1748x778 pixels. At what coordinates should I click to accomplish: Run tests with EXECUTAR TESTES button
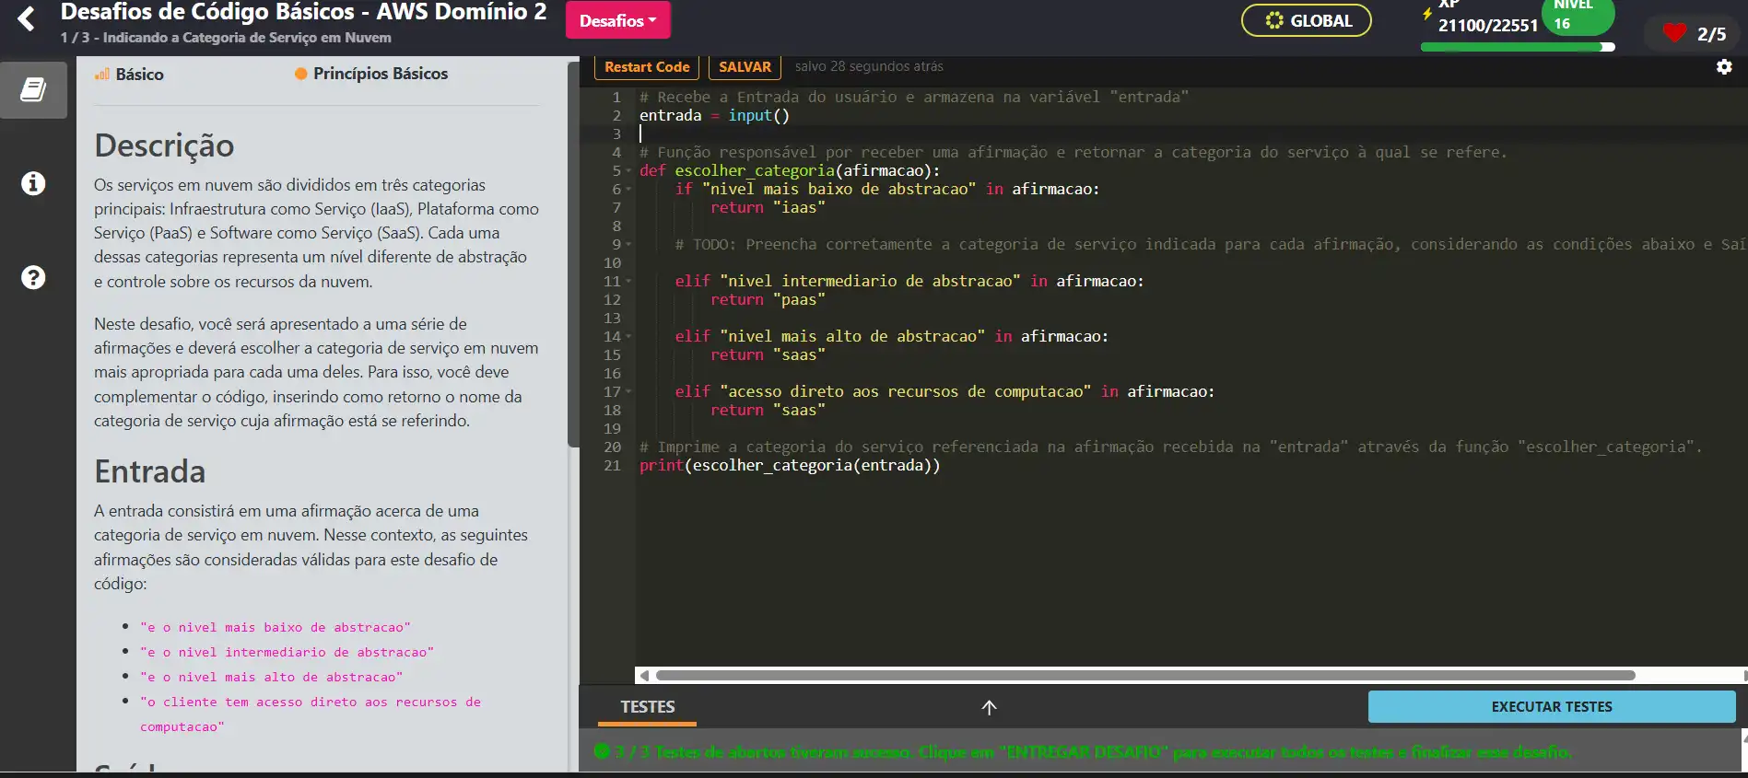point(1551,707)
